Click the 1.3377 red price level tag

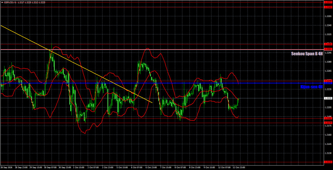point(328,2)
